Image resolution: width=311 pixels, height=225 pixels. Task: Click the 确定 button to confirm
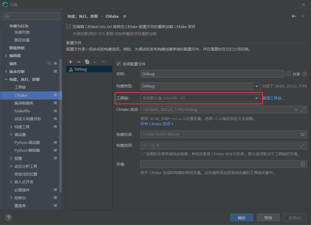click(x=241, y=217)
